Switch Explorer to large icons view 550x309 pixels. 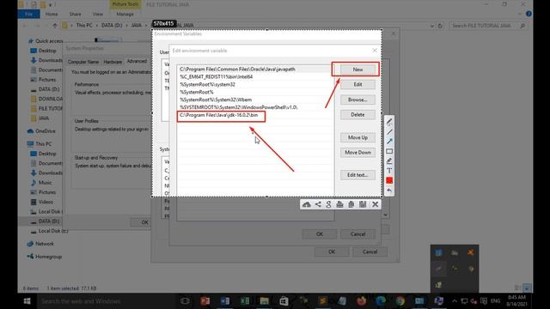527,288
